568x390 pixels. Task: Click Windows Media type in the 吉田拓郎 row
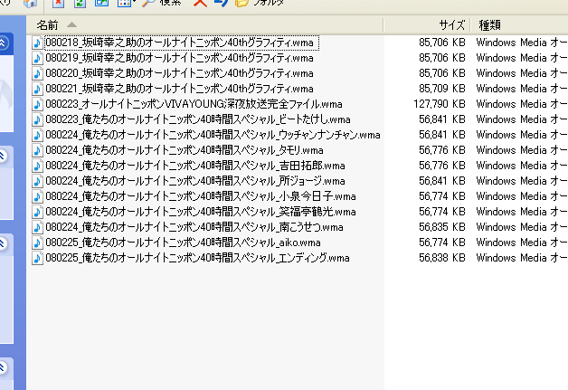(x=522, y=166)
